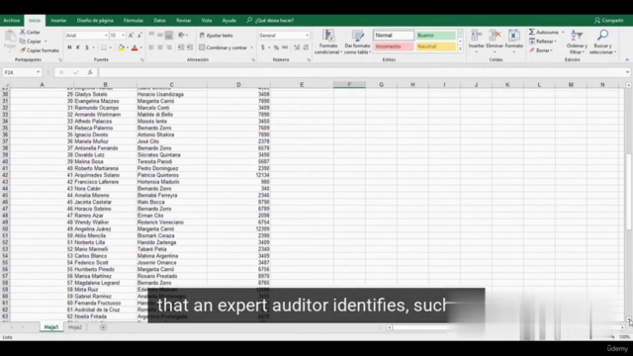Increase font size with larger A icon
Image resolution: width=633 pixels, height=356 pixels.
[131, 36]
